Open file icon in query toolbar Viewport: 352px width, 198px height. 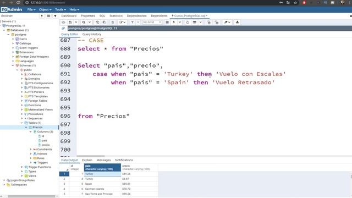[x=63, y=22]
